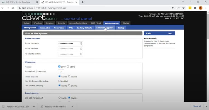Open the netgear-r7000 downloaded file
The height and width of the screenshot is (110, 209).
(18, 107)
